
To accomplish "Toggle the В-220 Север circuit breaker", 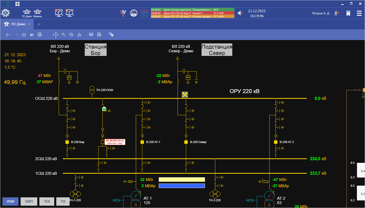I will pos(186,142).
